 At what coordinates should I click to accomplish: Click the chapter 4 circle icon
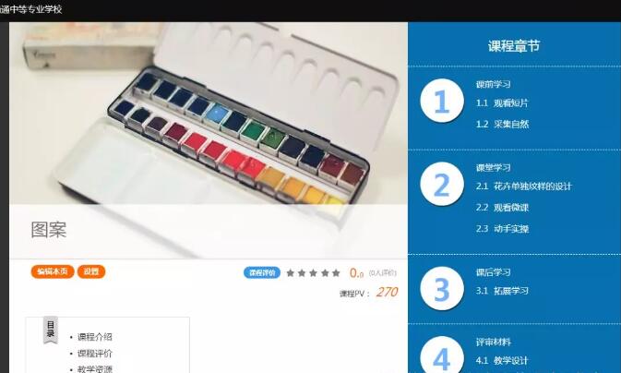coord(442,355)
